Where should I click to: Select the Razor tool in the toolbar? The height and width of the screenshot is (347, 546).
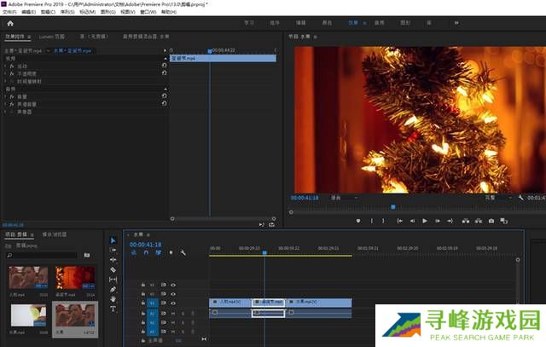point(113,269)
